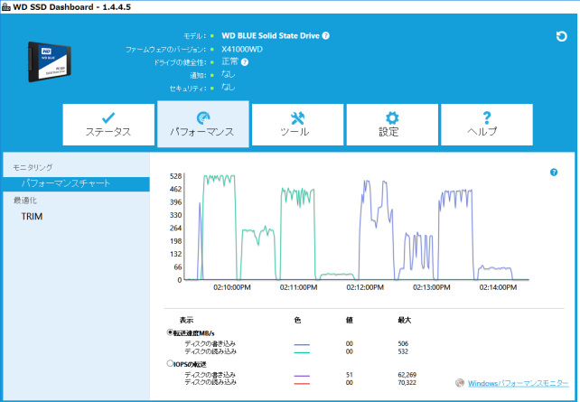Click the 02:12:00PM time axis label
This screenshot has height=402, width=580.
click(x=365, y=287)
